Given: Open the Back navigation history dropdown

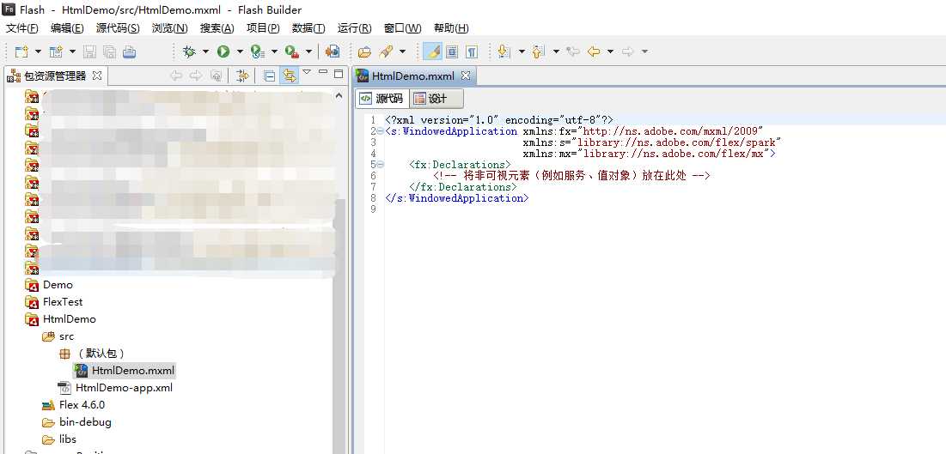Looking at the screenshot, I should [610, 51].
